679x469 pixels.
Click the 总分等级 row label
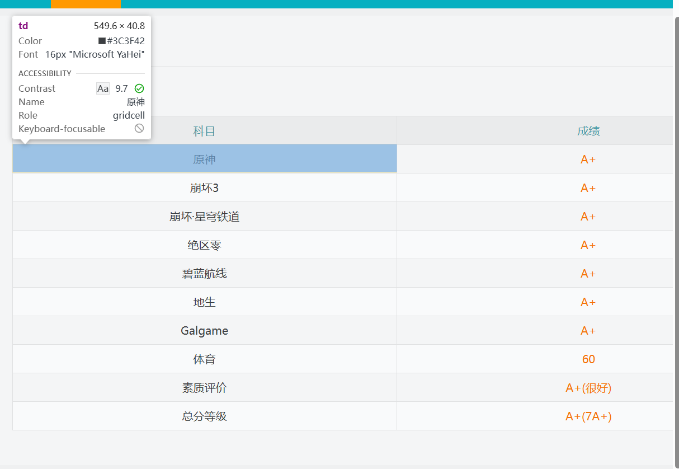[205, 416]
